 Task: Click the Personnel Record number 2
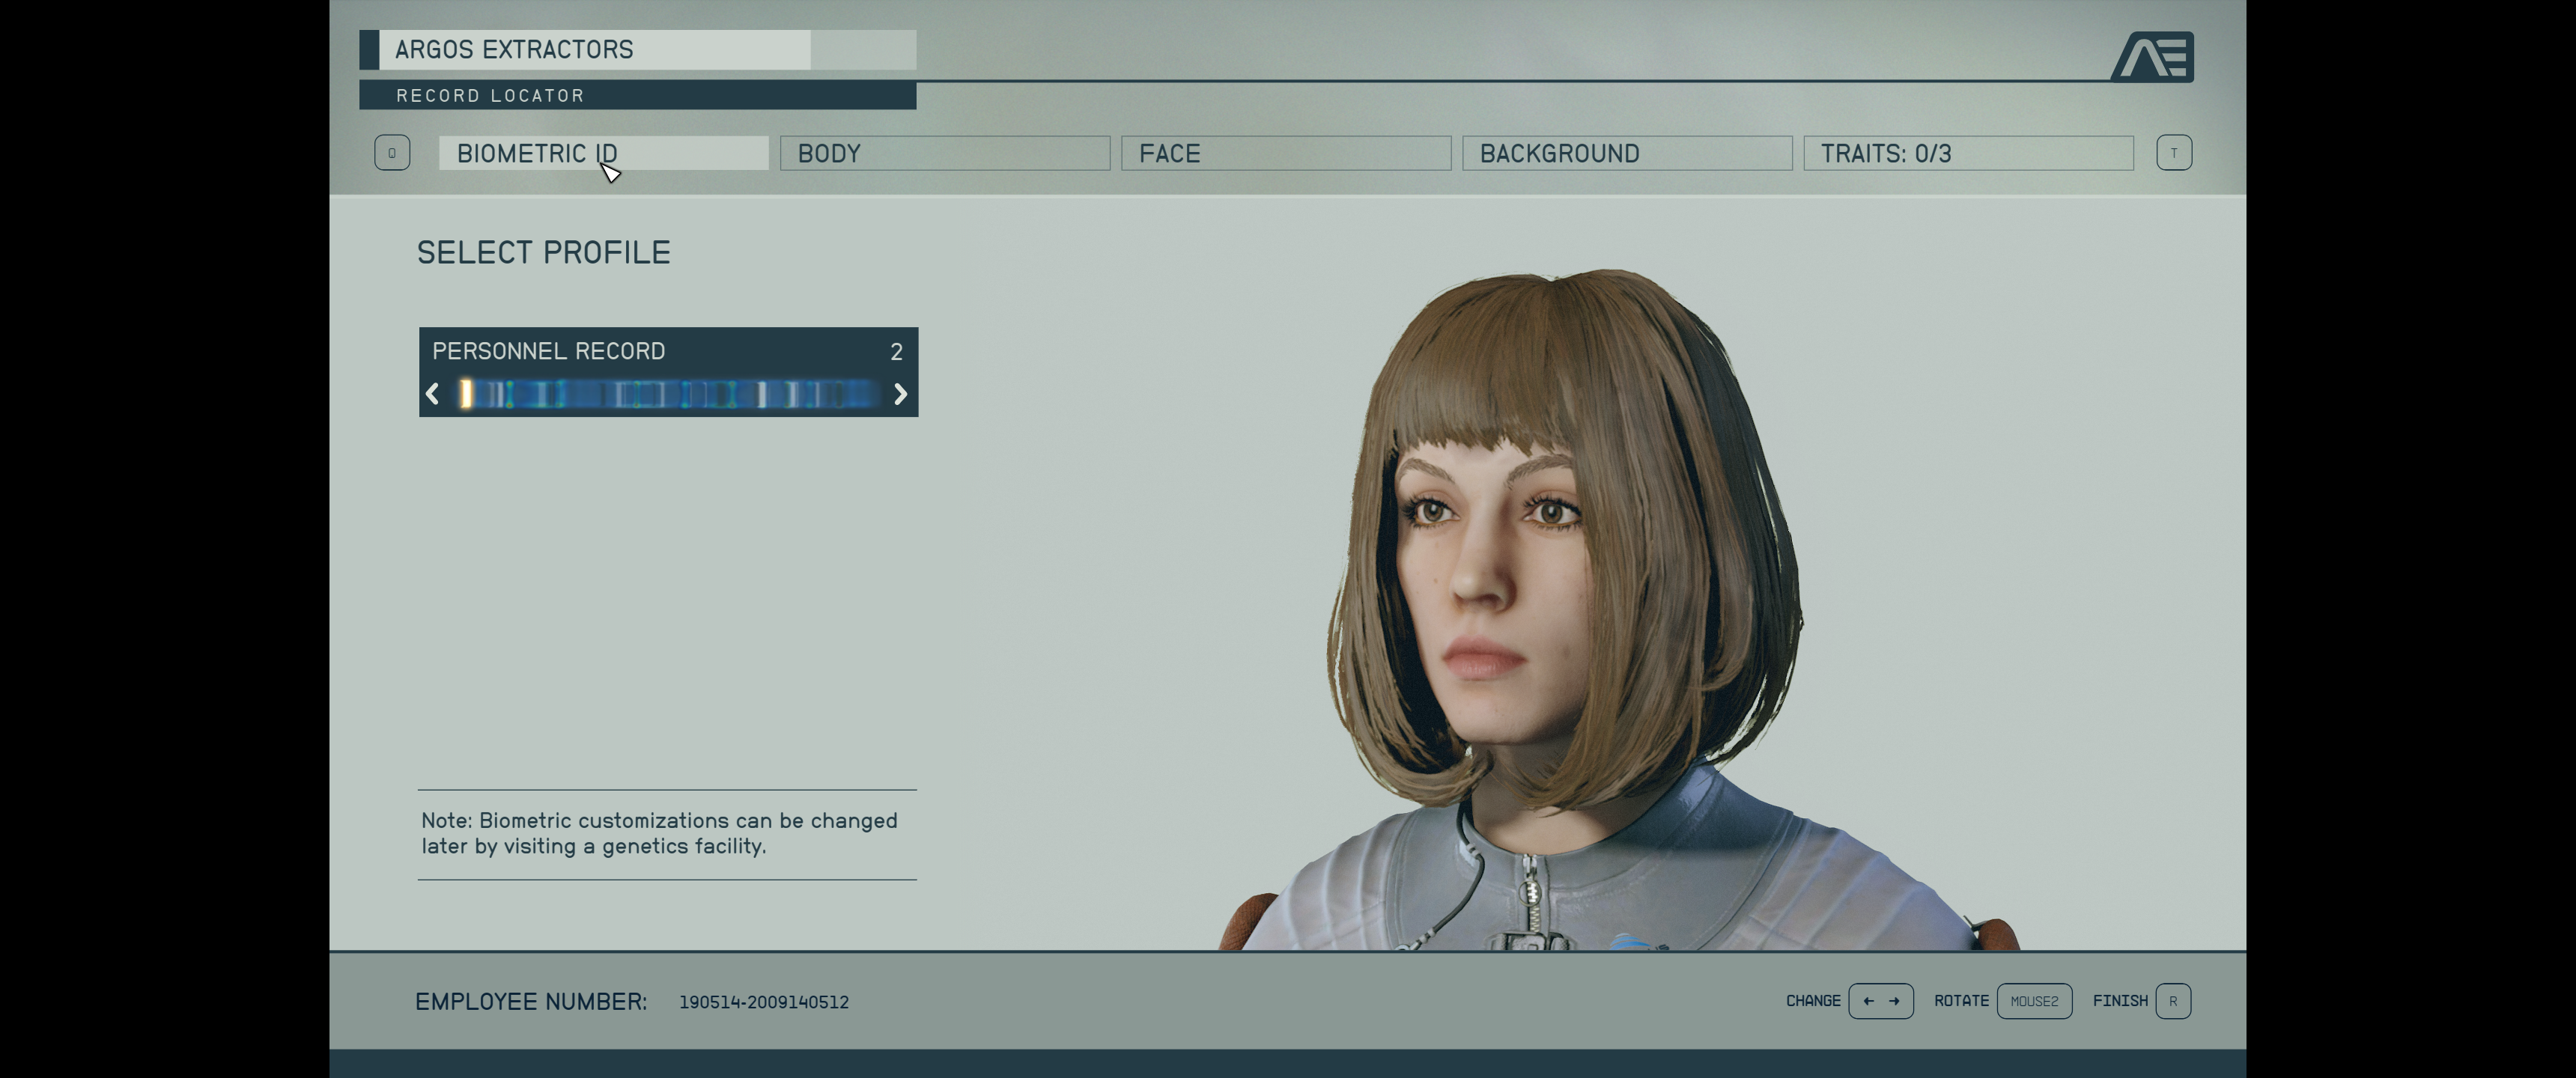(x=896, y=352)
